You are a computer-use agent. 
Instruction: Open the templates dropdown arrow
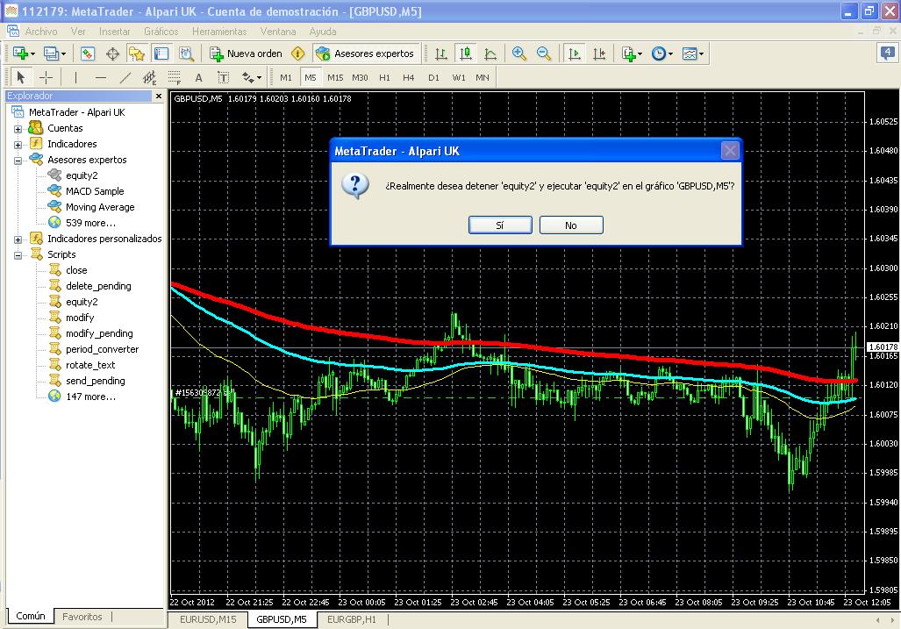click(x=702, y=54)
